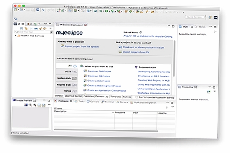Maximize the Outline panel

[215, 27]
